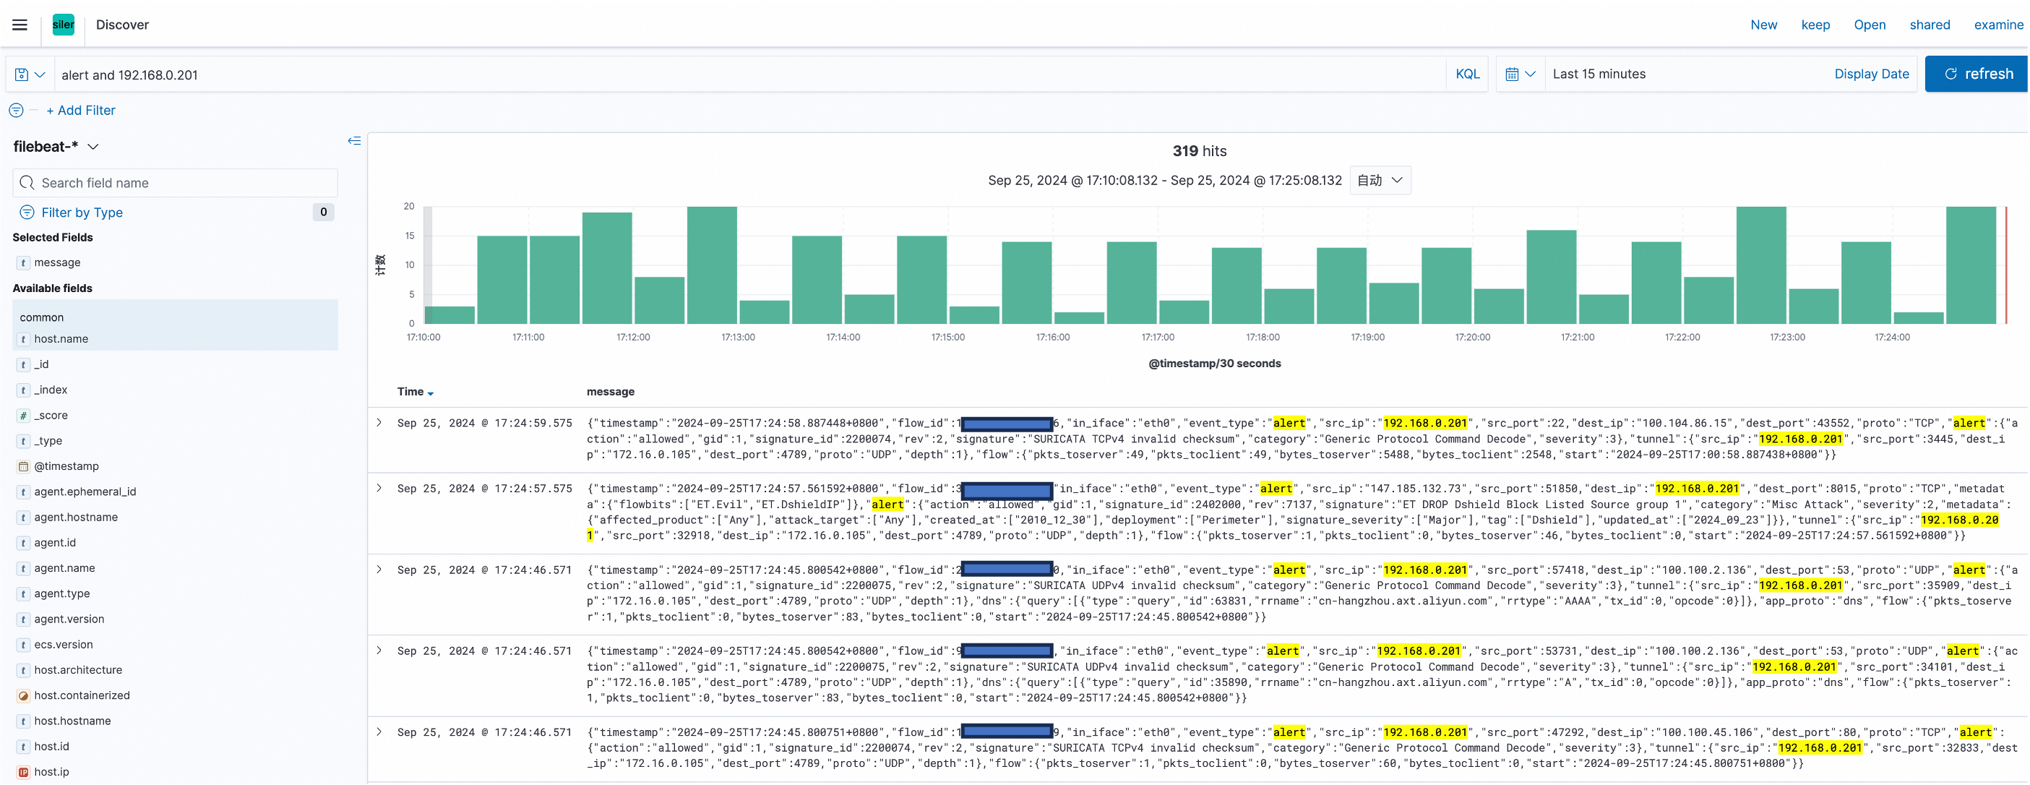Image resolution: width=2030 pixels, height=785 pixels.
Task: Expand the log row at 17:24:59.575
Action: (379, 424)
